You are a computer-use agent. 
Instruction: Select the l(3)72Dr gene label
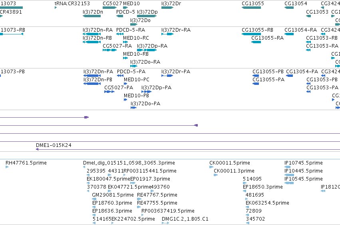(171, 4)
